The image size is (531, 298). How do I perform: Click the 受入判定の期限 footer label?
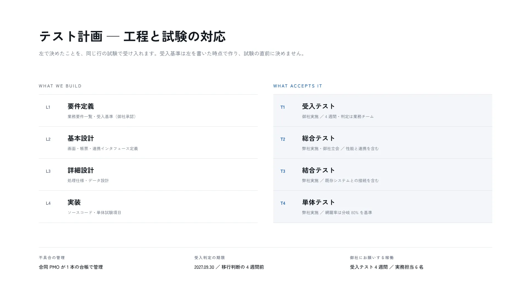(210, 258)
